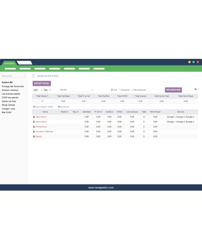Click the person icon beside Badolo

click(34, 136)
